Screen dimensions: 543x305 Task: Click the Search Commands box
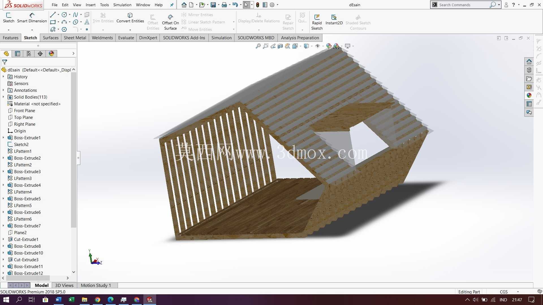(466, 5)
